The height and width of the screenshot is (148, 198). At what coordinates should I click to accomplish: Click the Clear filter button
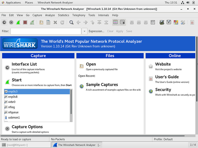(110, 31)
